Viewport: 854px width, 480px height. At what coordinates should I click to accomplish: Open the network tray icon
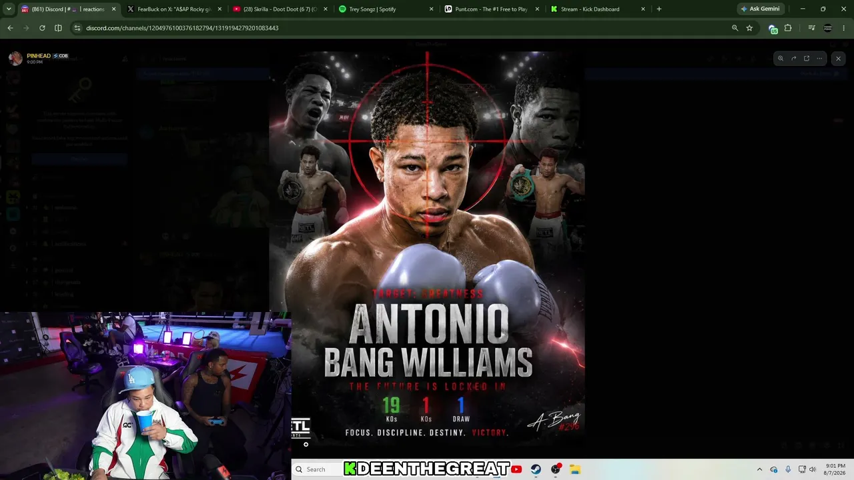tap(802, 469)
